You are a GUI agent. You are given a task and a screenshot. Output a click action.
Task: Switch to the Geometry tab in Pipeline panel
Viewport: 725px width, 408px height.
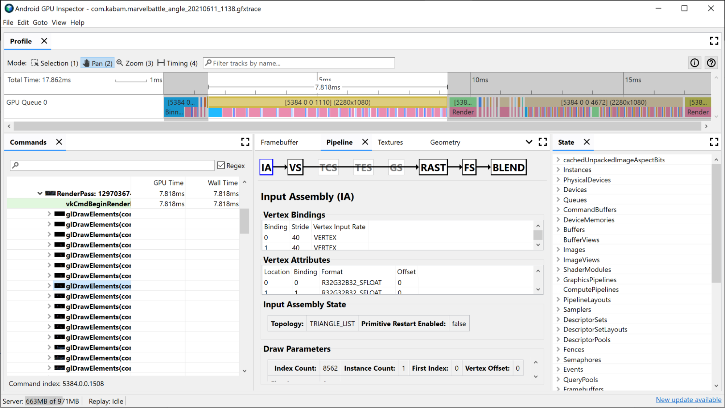(445, 142)
